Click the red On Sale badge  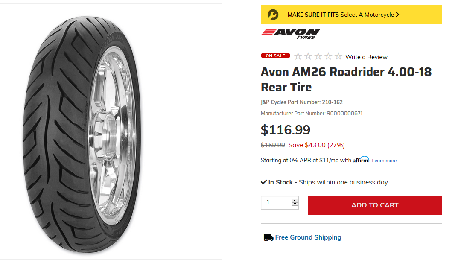[275, 56]
